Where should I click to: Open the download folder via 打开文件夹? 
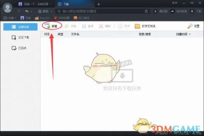pyautogui.click(x=145, y=26)
